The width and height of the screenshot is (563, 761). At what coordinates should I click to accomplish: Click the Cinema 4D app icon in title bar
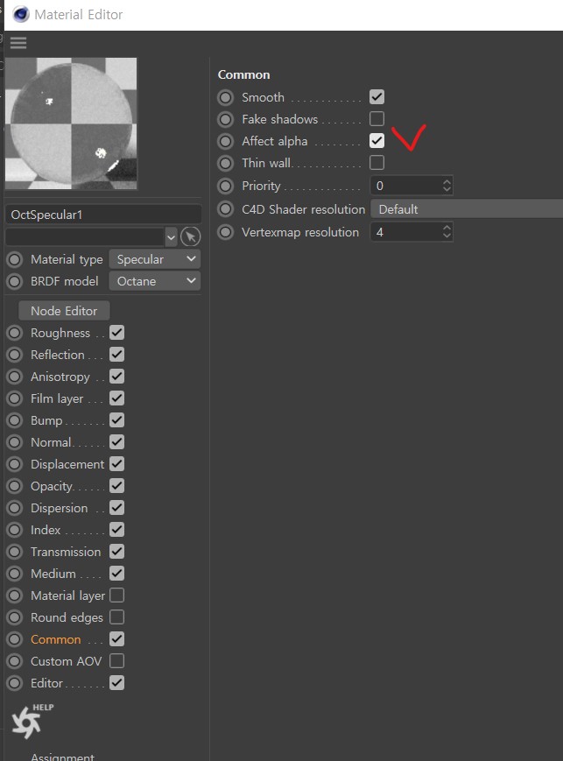(21, 14)
